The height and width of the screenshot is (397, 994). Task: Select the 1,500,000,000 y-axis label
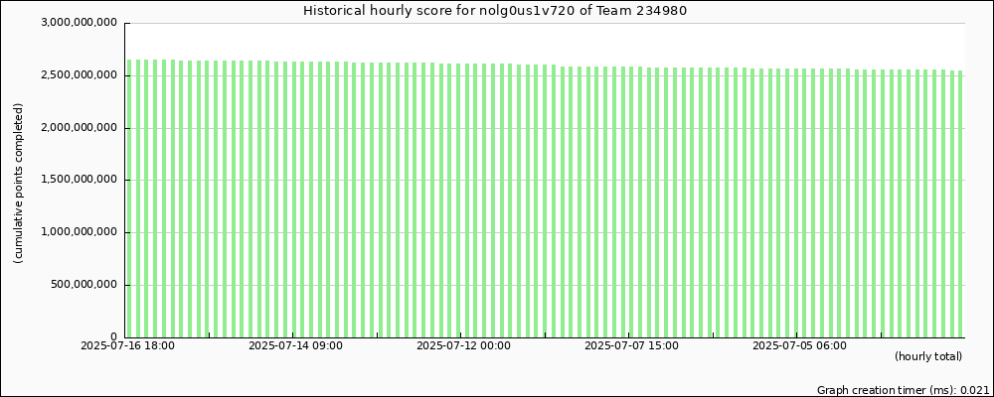[80, 181]
